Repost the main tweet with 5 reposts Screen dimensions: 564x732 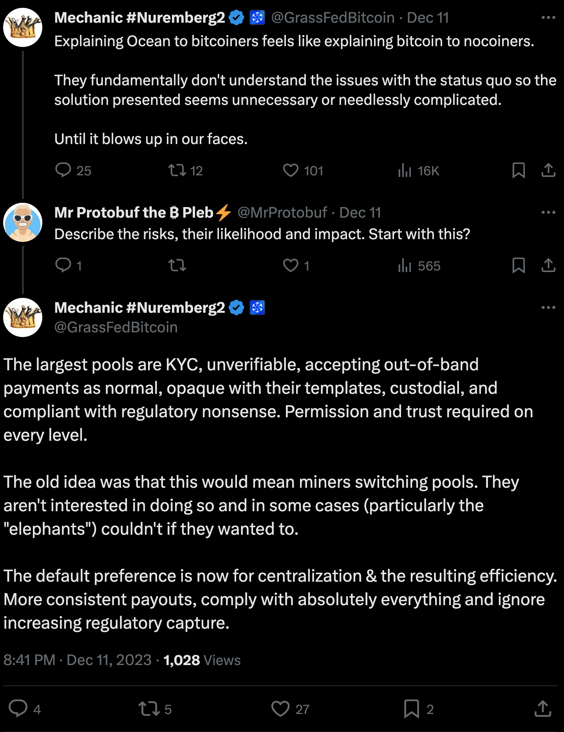149,709
